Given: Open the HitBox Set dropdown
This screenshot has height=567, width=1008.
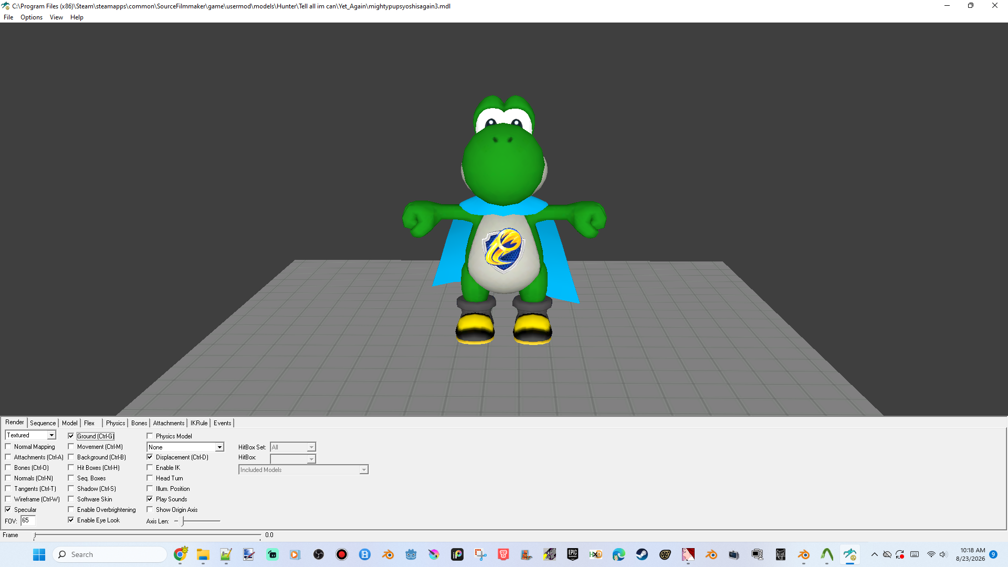Looking at the screenshot, I should pyautogui.click(x=293, y=447).
